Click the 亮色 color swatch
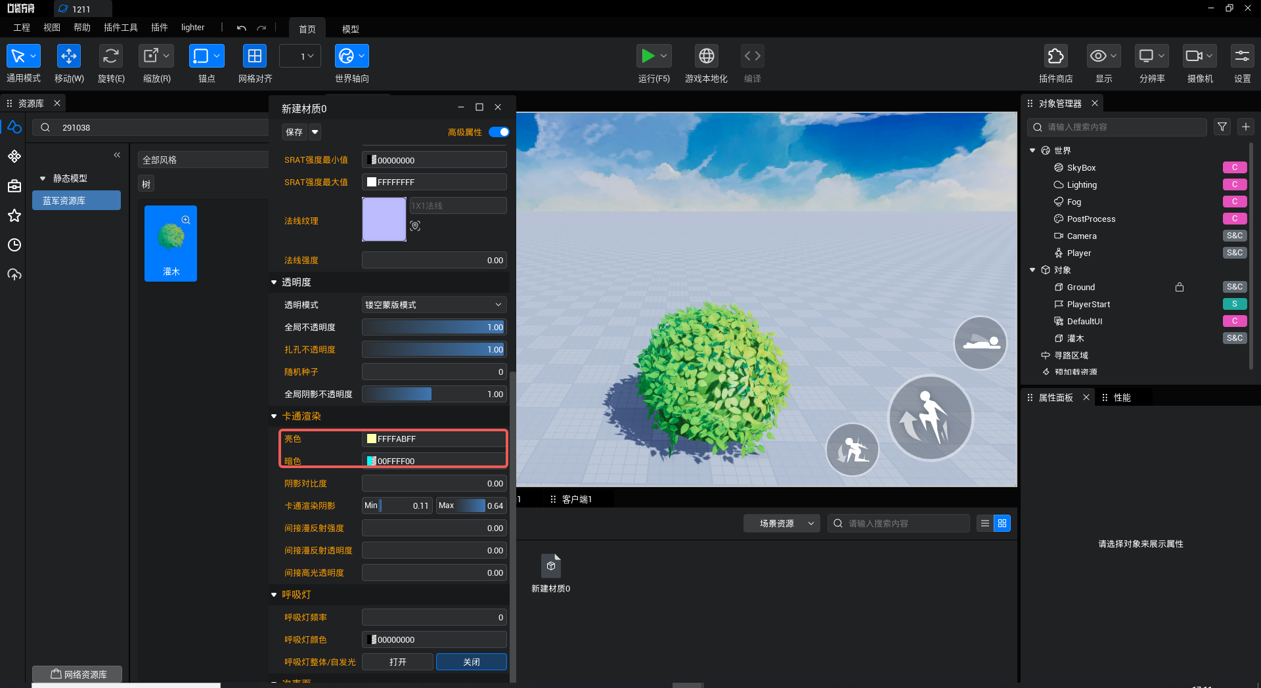 tap(372, 439)
